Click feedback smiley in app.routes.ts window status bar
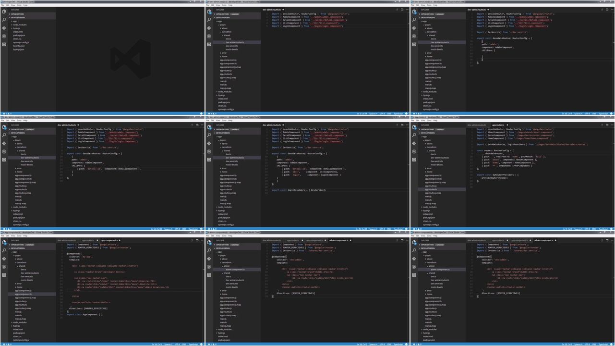 click(x=611, y=229)
